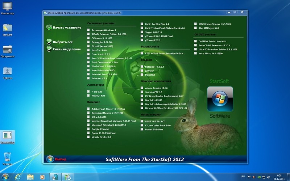Tick the Google Chrome checkbox
Viewport: 290px width, 181px height.
(88, 129)
